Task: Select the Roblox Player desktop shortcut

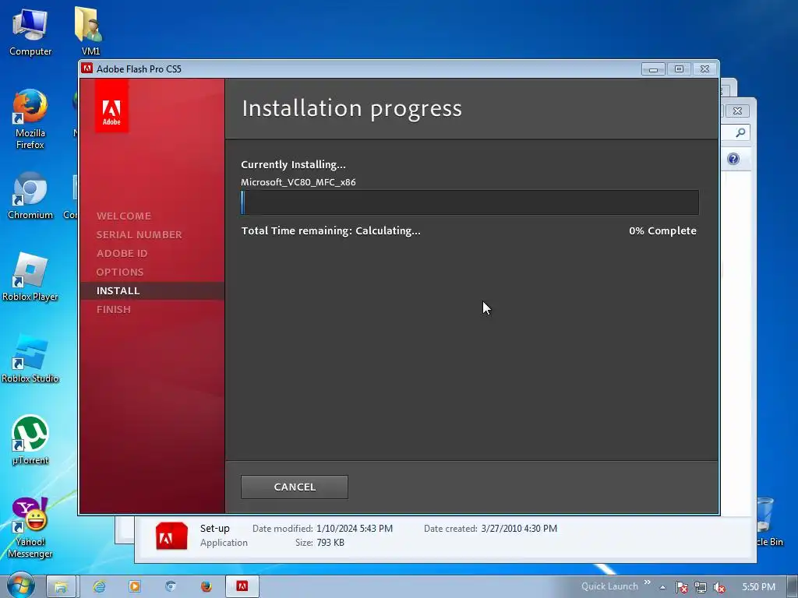Action: [30, 277]
